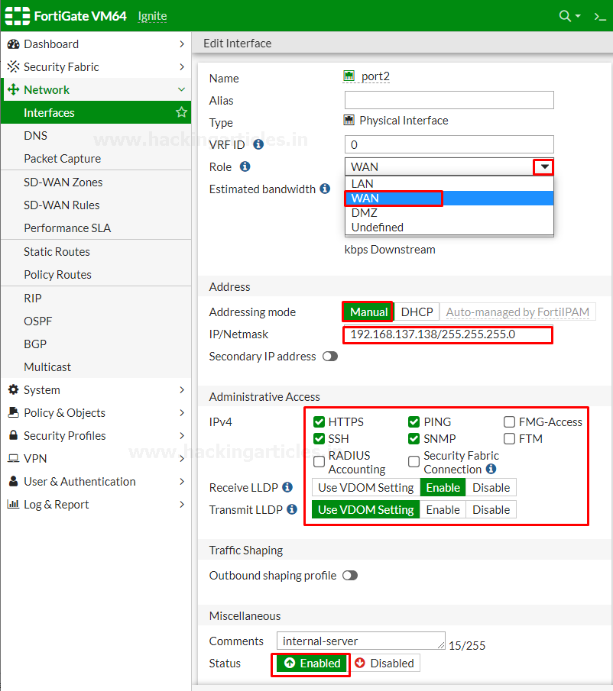The image size is (613, 691).
Task: Disable Transmit LLDP
Action: 491,509
